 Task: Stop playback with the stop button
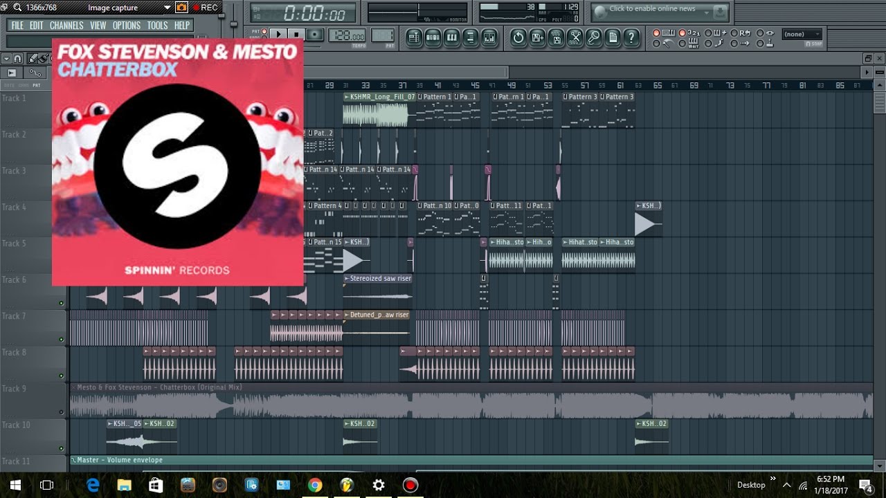click(x=296, y=34)
